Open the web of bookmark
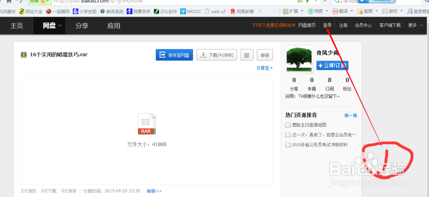The image size is (429, 197). pyautogui.click(x=215, y=12)
